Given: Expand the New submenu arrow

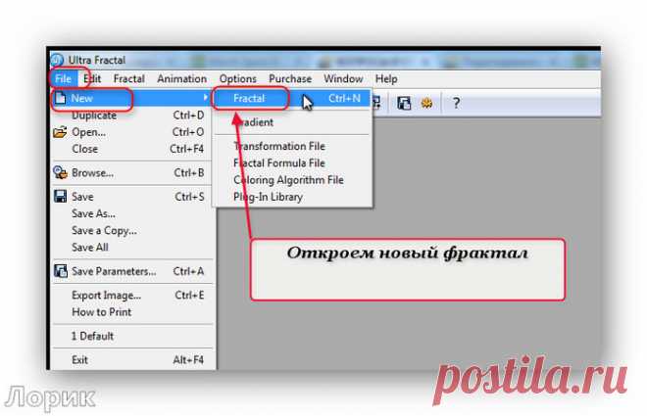Looking at the screenshot, I should [x=205, y=99].
